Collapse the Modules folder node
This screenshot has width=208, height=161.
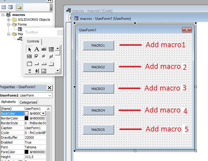[8, 34]
